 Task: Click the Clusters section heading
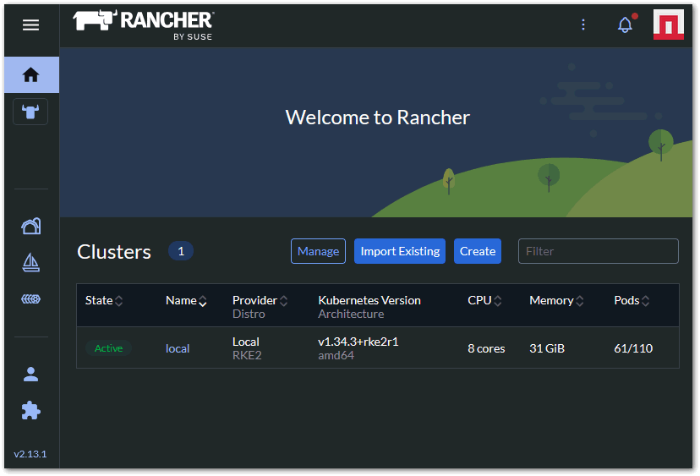pos(114,252)
